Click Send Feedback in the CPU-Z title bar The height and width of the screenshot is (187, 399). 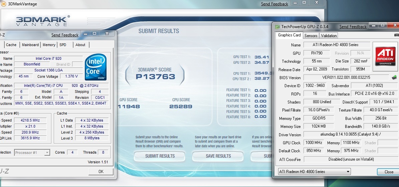point(65,35)
